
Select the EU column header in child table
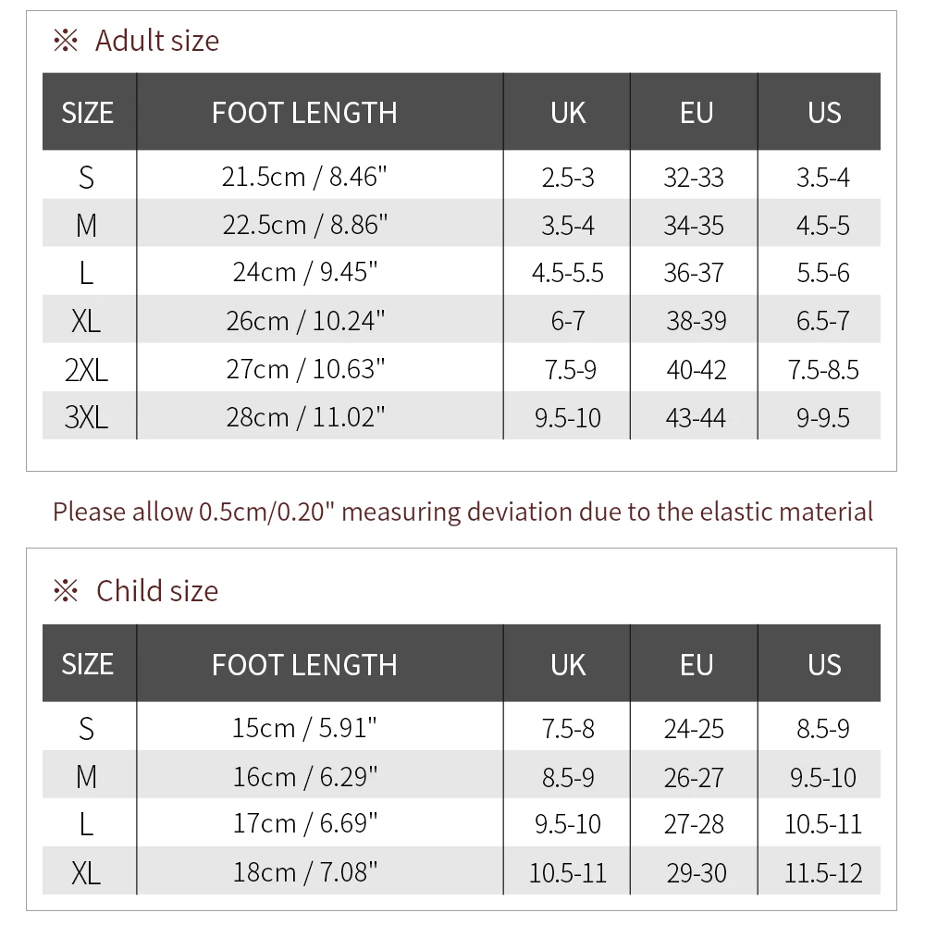(x=696, y=664)
